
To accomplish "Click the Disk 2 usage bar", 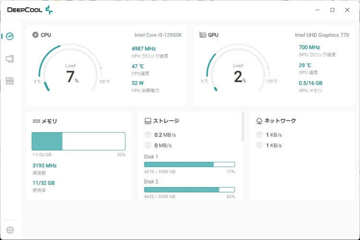I will point(189,189).
